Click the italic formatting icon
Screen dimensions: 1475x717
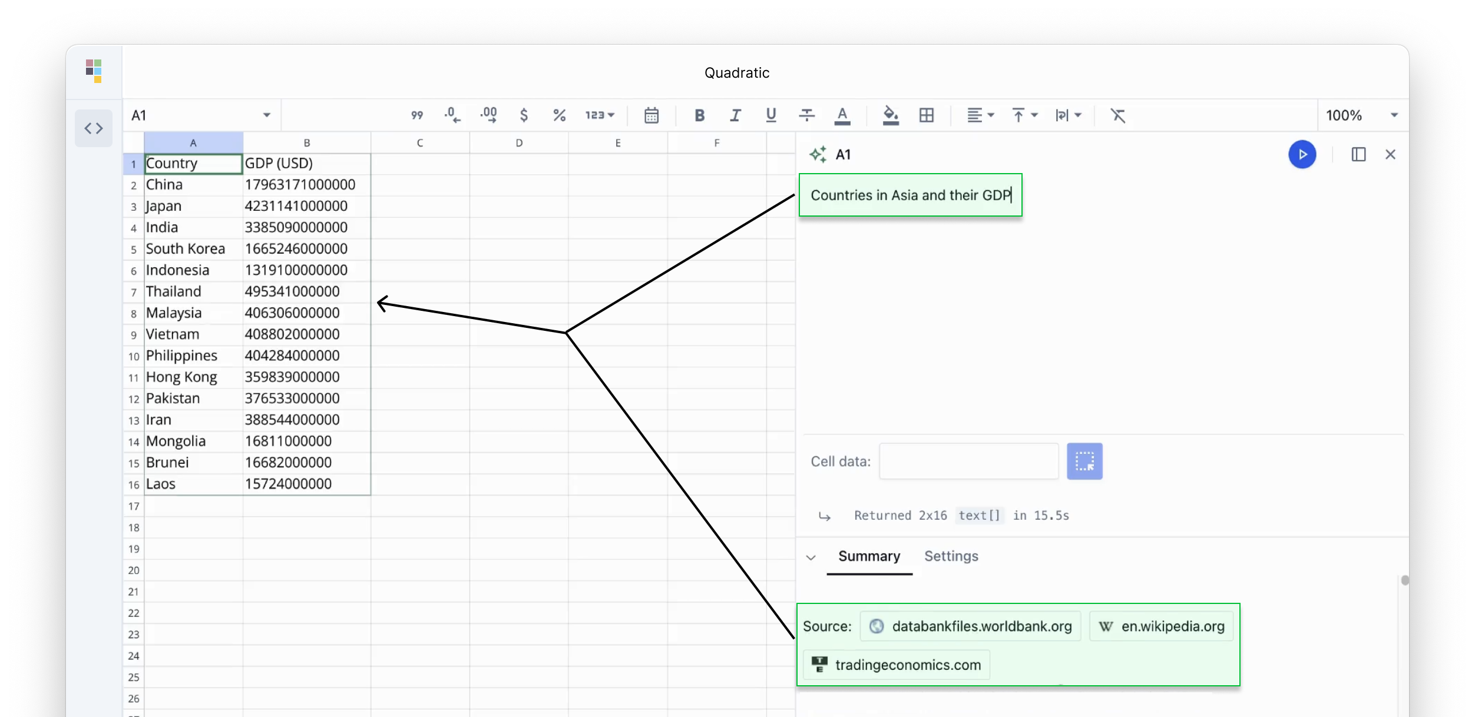tap(736, 115)
